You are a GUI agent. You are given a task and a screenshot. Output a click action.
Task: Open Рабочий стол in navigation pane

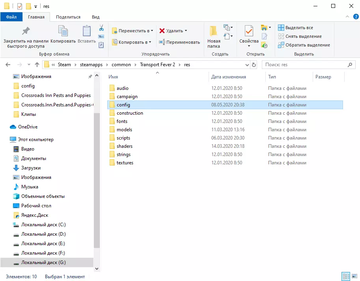(32, 206)
